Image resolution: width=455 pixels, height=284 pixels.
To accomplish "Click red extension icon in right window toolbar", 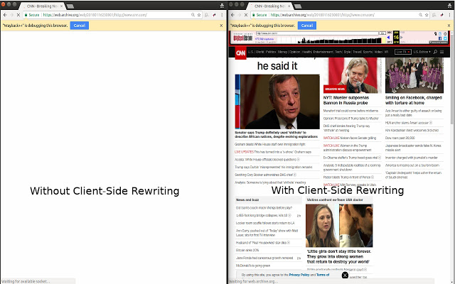I will point(441,15).
